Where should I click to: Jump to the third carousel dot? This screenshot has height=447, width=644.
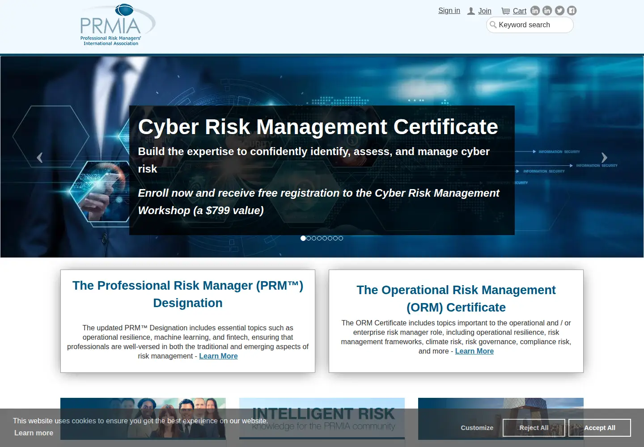314,238
